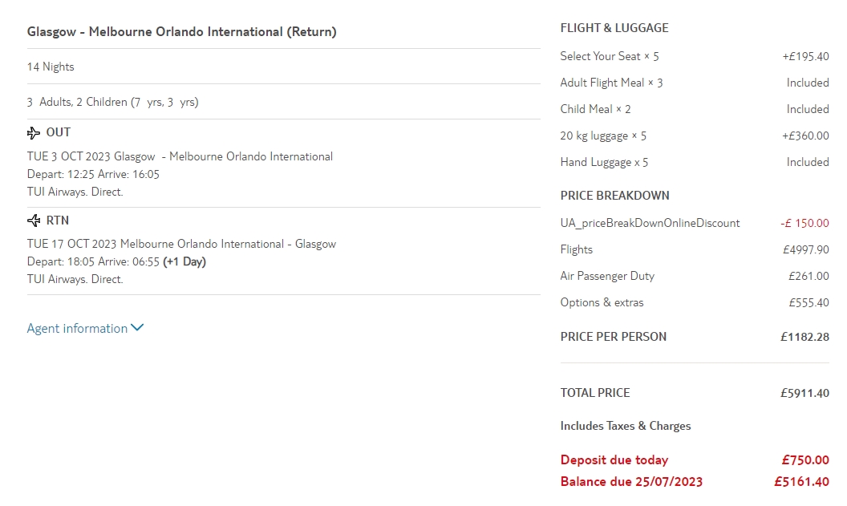Click the PRICE BREAKDOWN section heading
Viewport: 847px width, 506px height.
click(614, 196)
